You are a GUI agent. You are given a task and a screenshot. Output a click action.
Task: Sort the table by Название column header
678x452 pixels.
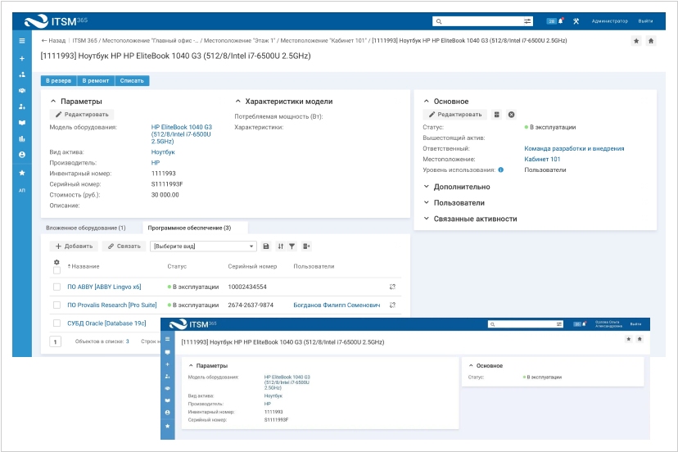(x=84, y=266)
